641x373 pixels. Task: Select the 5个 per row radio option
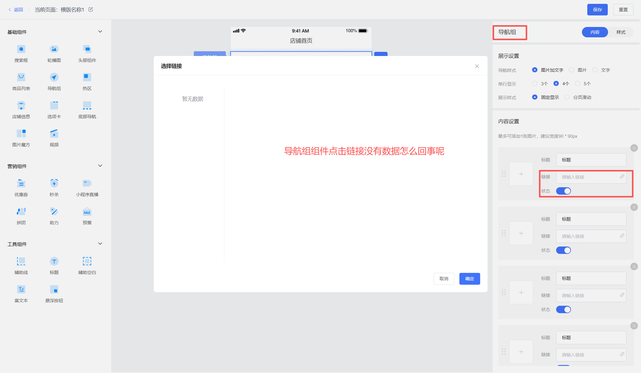pos(577,84)
